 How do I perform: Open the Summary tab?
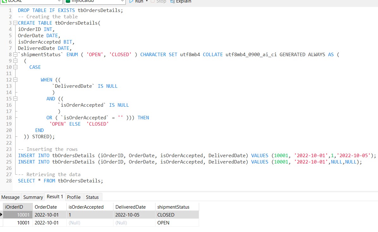(33, 197)
